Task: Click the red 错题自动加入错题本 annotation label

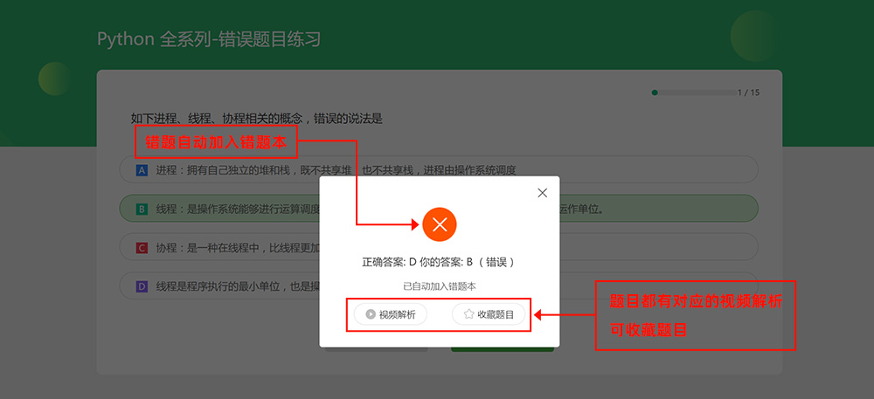Action: pyautogui.click(x=216, y=141)
